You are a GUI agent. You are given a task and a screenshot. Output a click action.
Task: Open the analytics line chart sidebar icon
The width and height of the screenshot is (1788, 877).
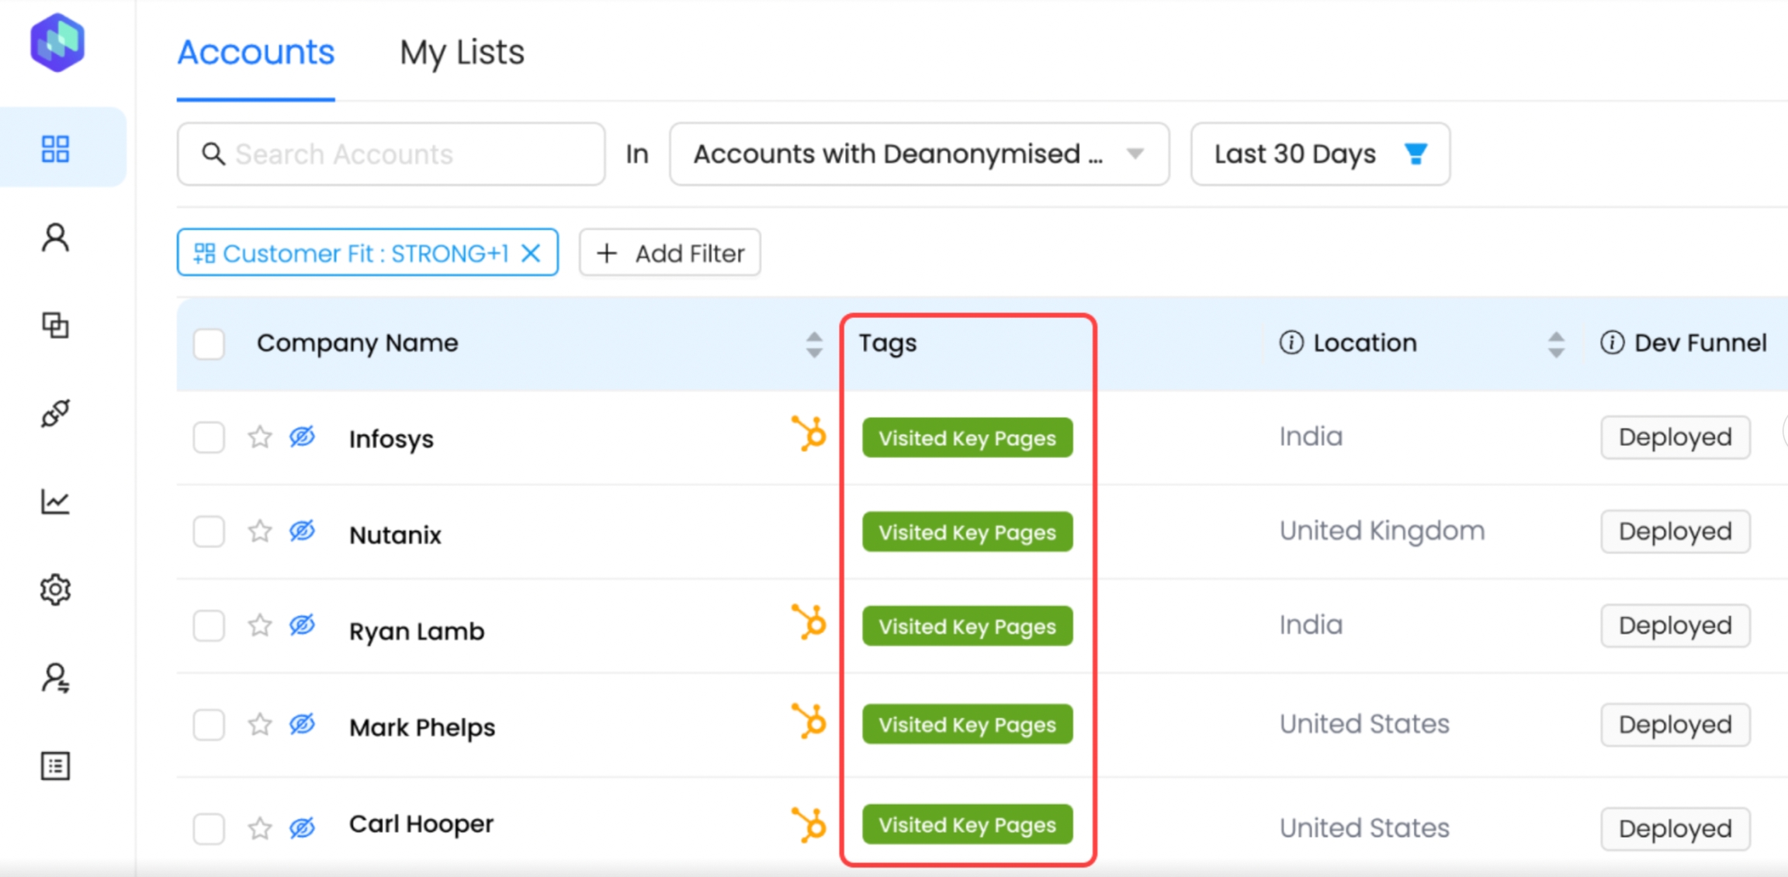click(x=55, y=502)
